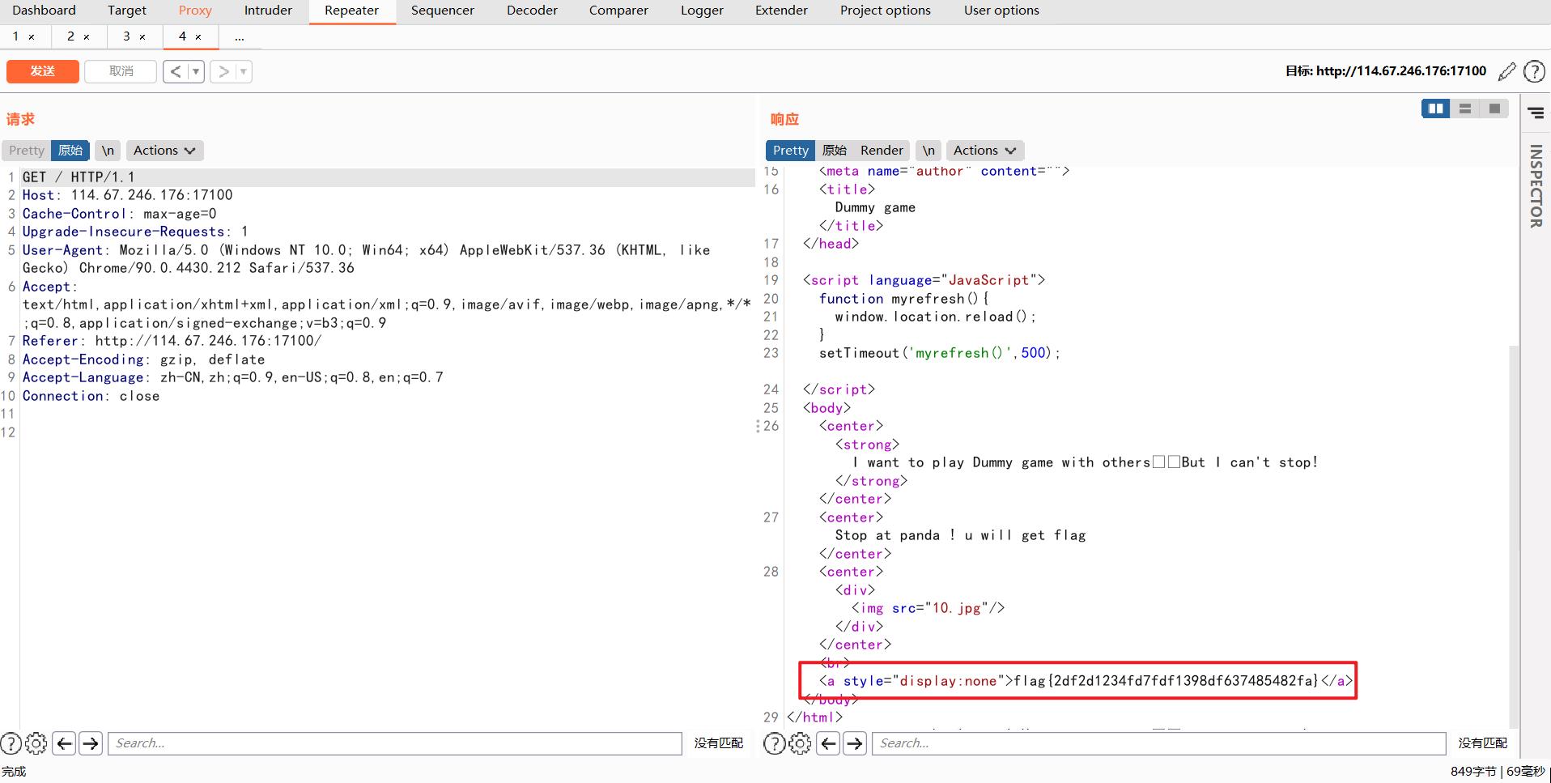The width and height of the screenshot is (1551, 783).
Task: Click the 'GET / HTTP/1.1' request line
Action: (x=79, y=177)
